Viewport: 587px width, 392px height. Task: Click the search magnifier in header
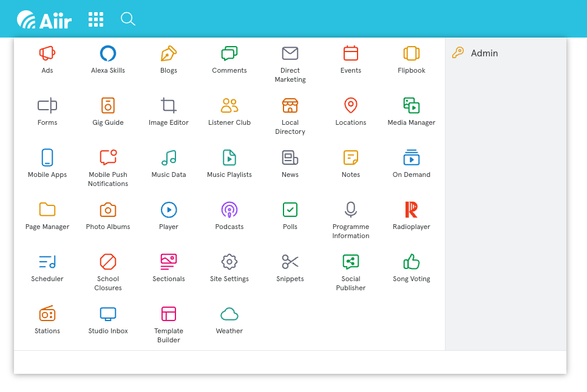[127, 19]
